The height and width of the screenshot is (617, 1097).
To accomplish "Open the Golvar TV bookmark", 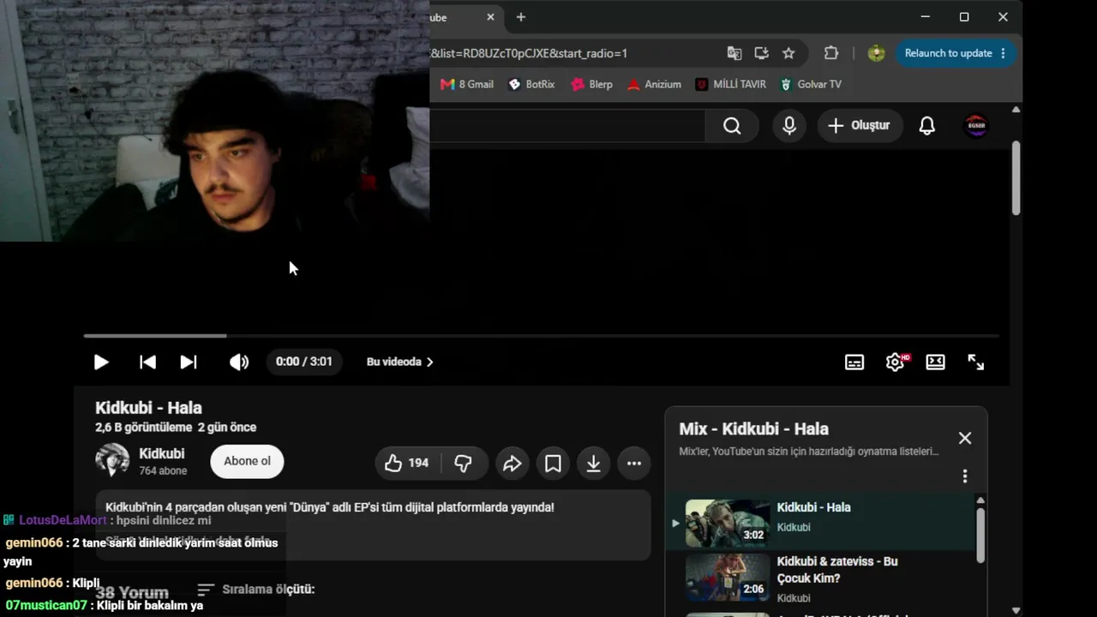I will [811, 84].
